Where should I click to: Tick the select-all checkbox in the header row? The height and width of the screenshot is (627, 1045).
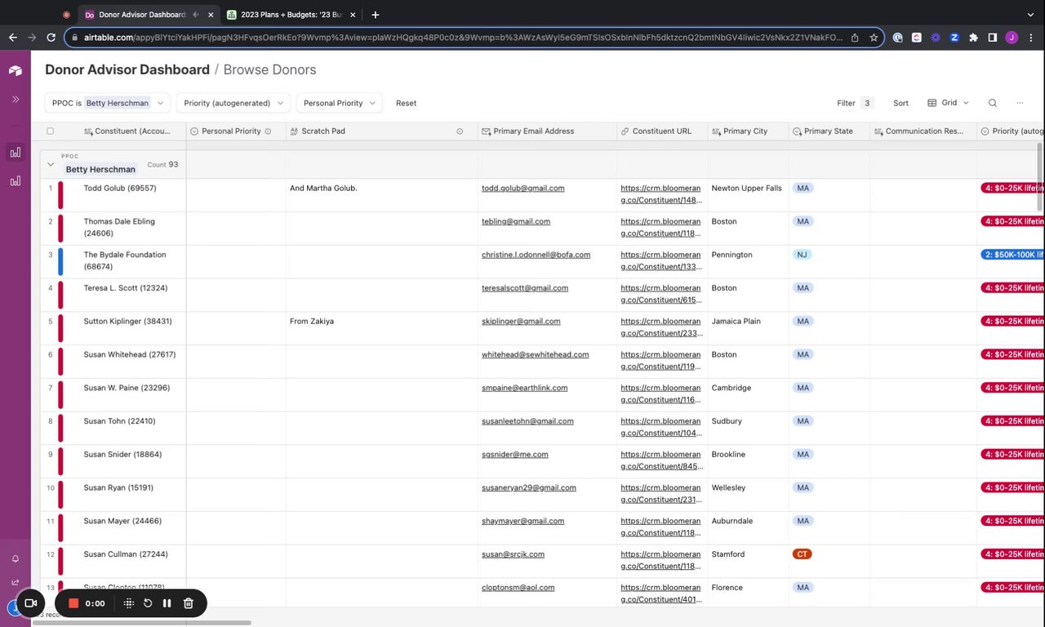tap(50, 131)
